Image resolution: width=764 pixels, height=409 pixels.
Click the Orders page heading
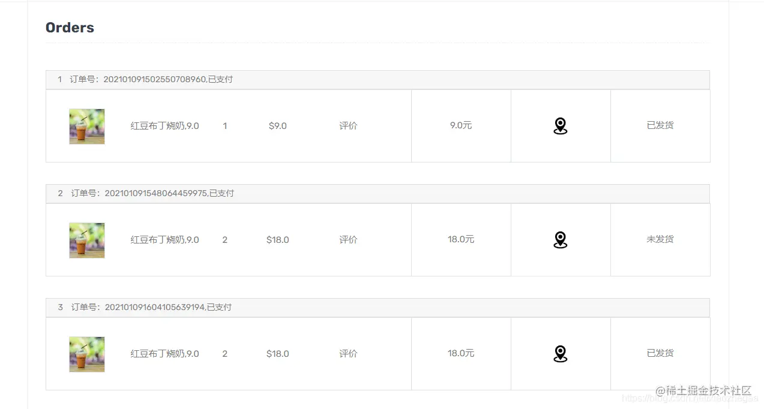point(70,28)
